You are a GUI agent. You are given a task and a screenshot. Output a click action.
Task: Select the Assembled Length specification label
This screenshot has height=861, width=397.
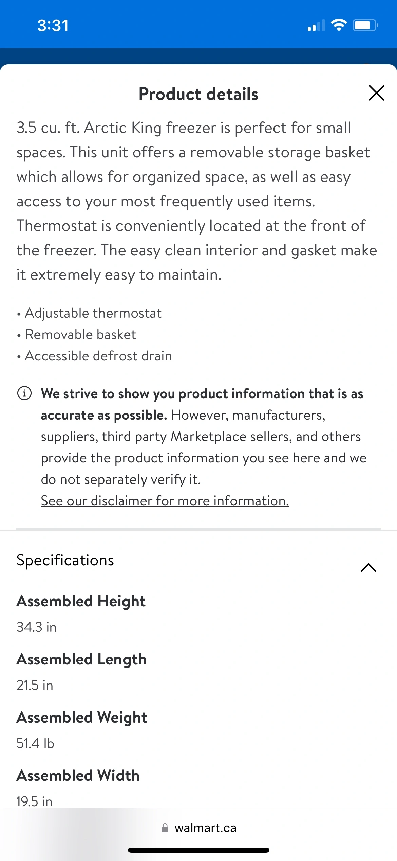pyautogui.click(x=82, y=659)
